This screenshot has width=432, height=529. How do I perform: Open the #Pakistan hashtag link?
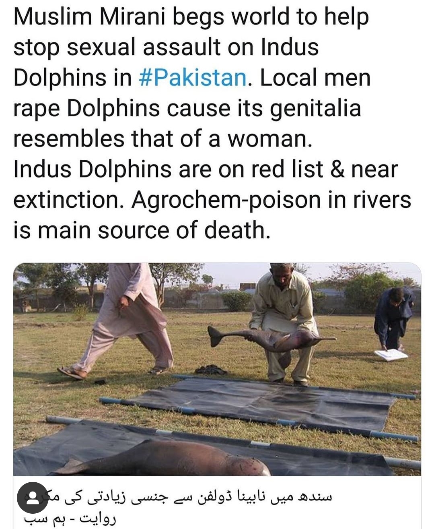(192, 78)
